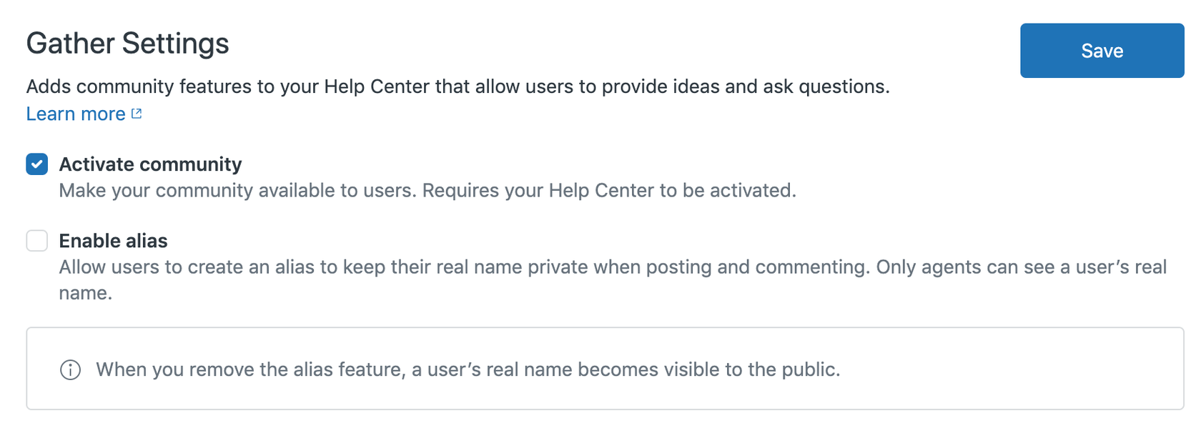
Task: Click the Activate community label
Action: (150, 164)
